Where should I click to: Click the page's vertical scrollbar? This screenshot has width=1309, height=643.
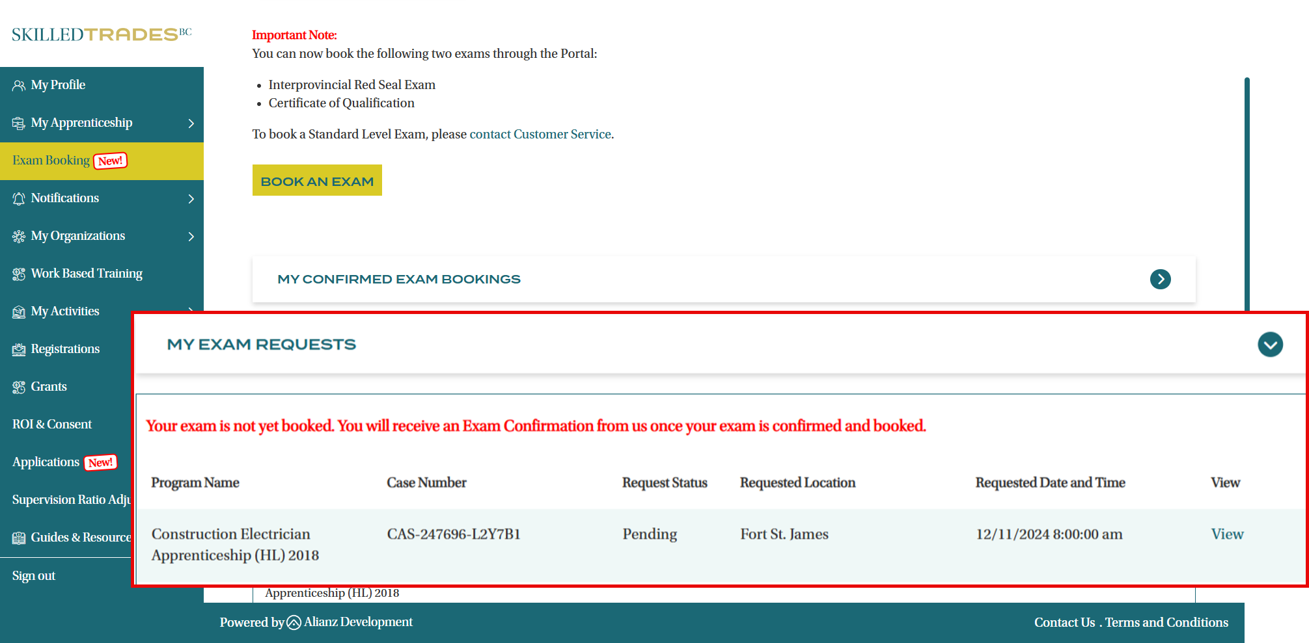point(1247,195)
